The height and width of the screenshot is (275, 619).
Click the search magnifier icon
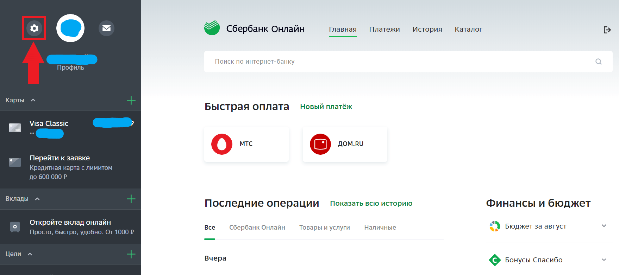coord(598,62)
